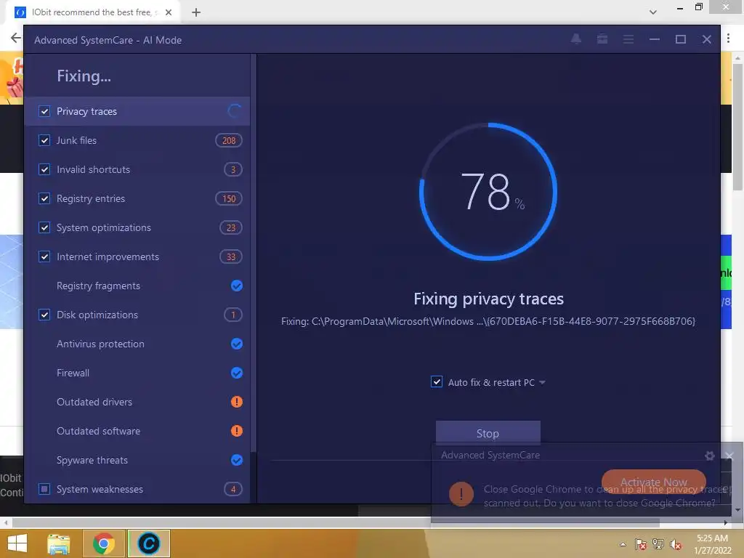Click the blue check next to Firewall
The height and width of the screenshot is (558, 744).
click(x=236, y=373)
